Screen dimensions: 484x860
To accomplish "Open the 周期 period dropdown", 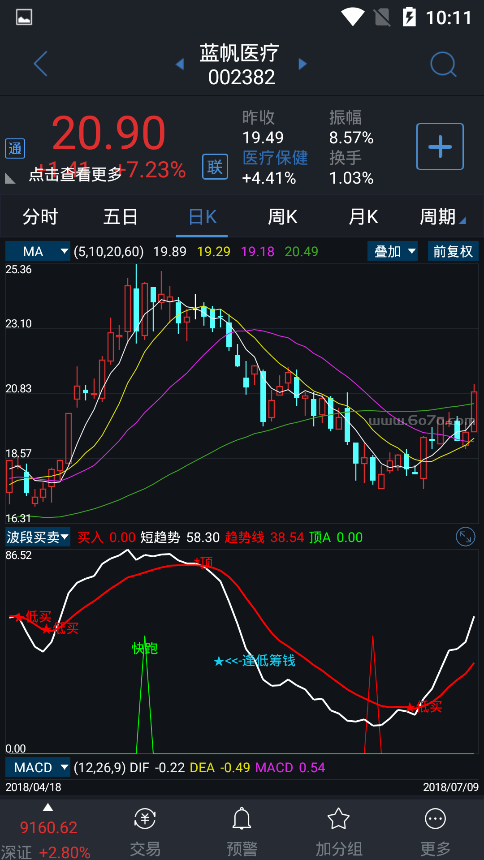I will coord(443,217).
